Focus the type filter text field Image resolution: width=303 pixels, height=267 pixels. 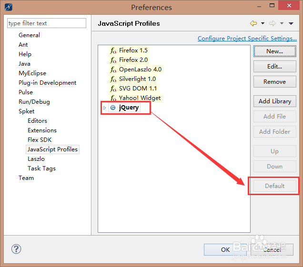click(x=47, y=23)
